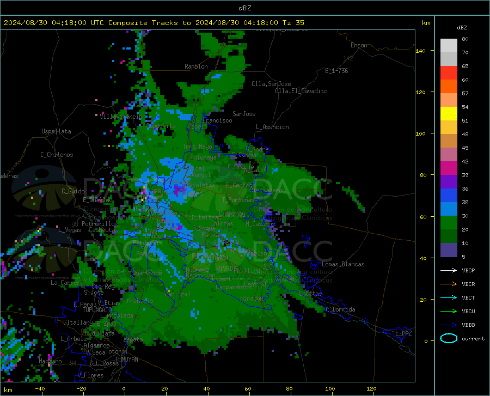Image resolution: width=490 pixels, height=396 pixels.
Task: Click the L_Asuncion place label
Action: (272, 127)
